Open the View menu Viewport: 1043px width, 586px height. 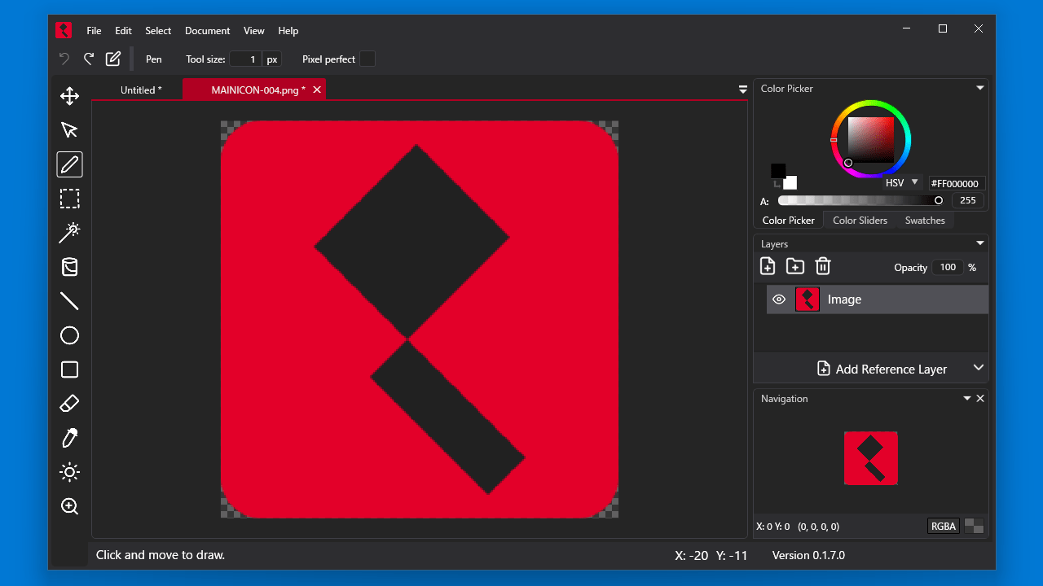click(254, 31)
